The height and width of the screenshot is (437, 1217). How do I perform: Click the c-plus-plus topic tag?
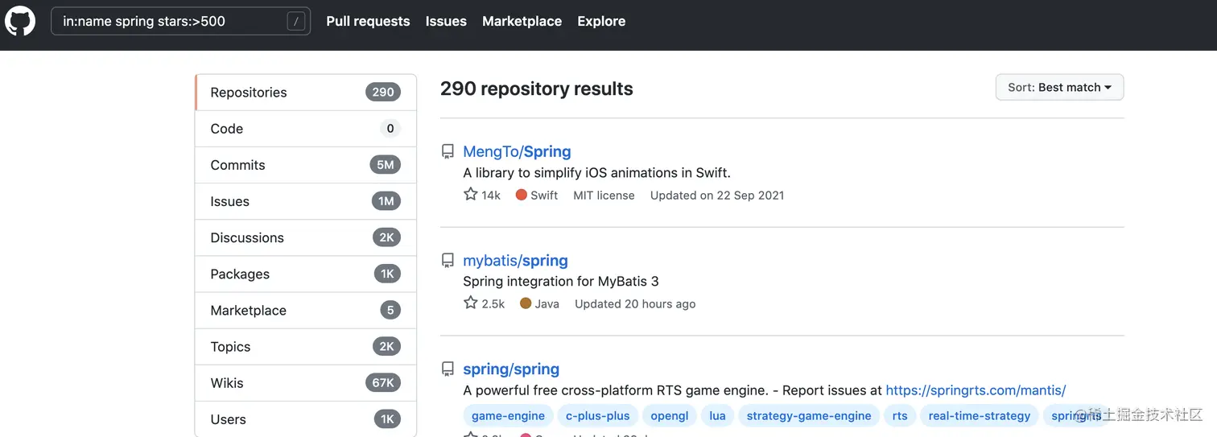tap(597, 415)
